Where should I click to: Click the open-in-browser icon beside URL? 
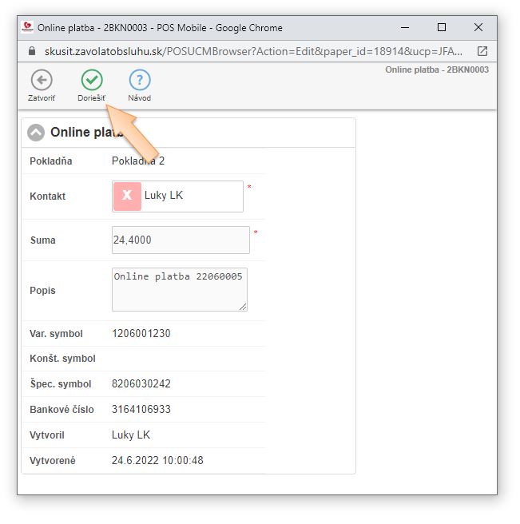482,50
